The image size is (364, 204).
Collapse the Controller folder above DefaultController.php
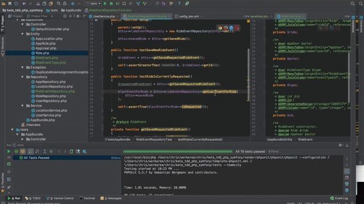pos(23,24)
